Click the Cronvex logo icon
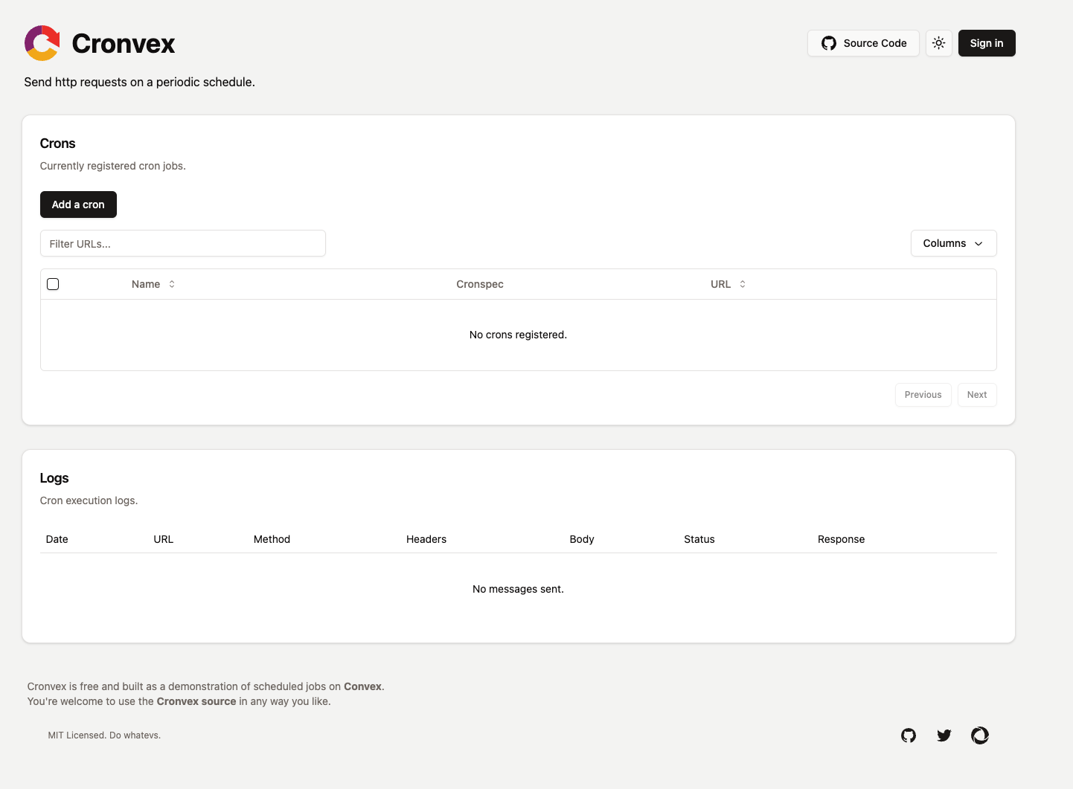The image size is (1073, 789). pyautogui.click(x=42, y=43)
